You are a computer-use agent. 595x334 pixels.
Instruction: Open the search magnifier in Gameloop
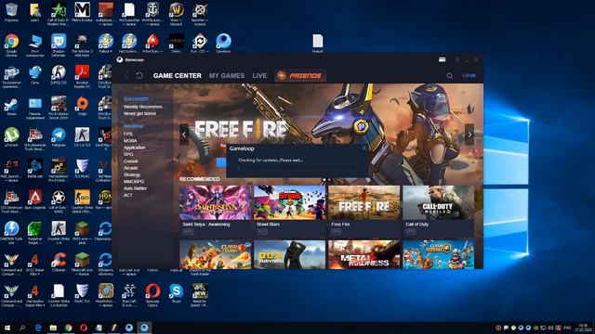tap(449, 76)
